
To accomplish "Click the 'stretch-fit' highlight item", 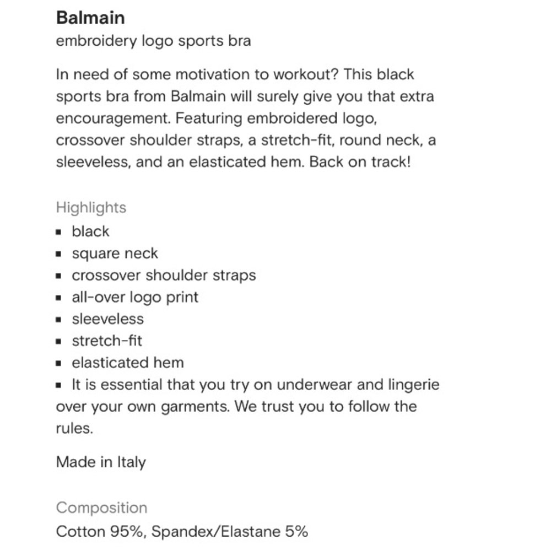I will (107, 341).
